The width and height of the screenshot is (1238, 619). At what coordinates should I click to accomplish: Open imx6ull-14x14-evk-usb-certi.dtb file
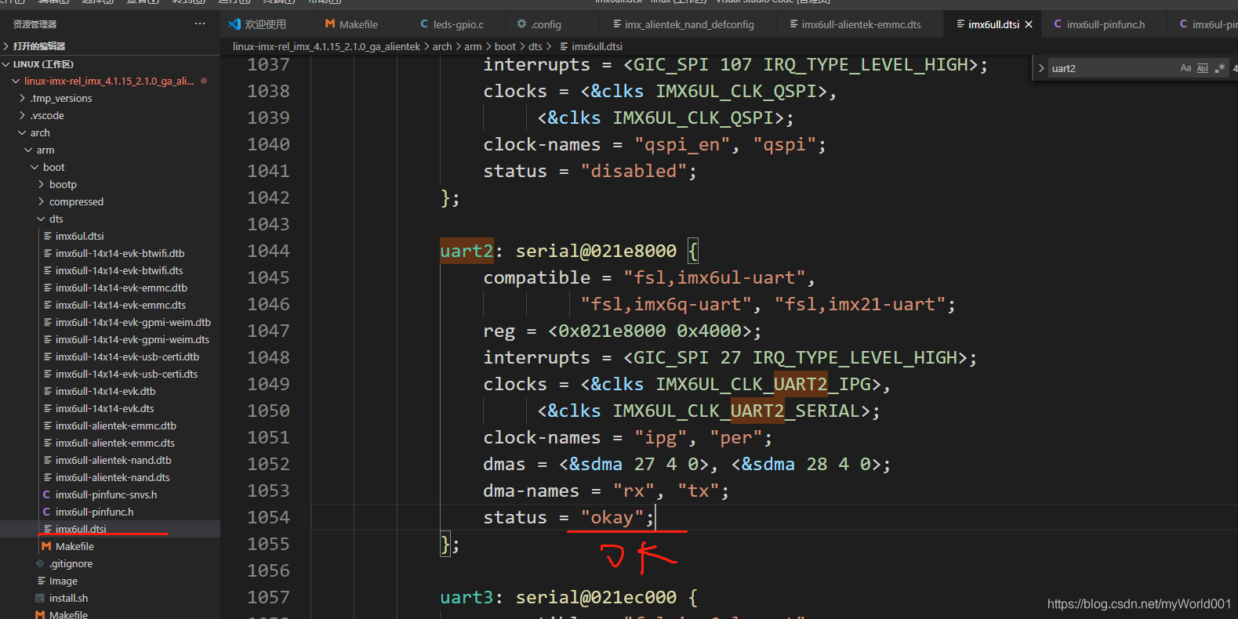[x=127, y=357]
